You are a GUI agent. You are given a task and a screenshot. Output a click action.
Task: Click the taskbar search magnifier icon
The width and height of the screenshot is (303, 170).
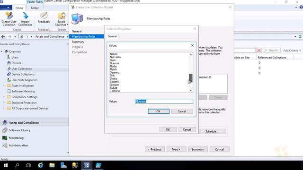click(17, 165)
